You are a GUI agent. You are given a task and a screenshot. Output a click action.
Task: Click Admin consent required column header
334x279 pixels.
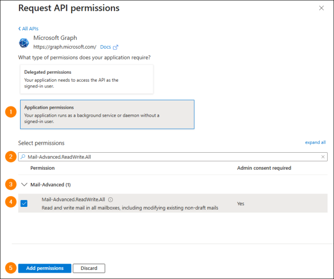tap(264, 168)
